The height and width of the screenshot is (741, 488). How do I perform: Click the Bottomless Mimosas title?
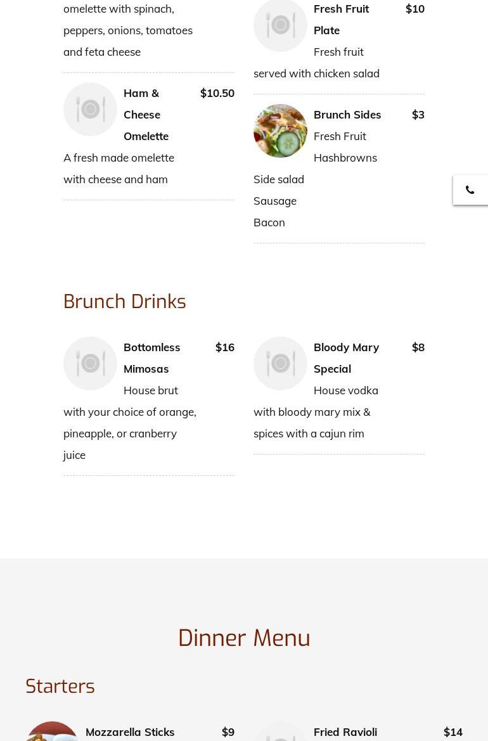151,358
